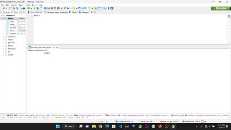Open the dropdown next to Connect icon
This screenshot has height=130, width=231.
click(x=6, y=8)
